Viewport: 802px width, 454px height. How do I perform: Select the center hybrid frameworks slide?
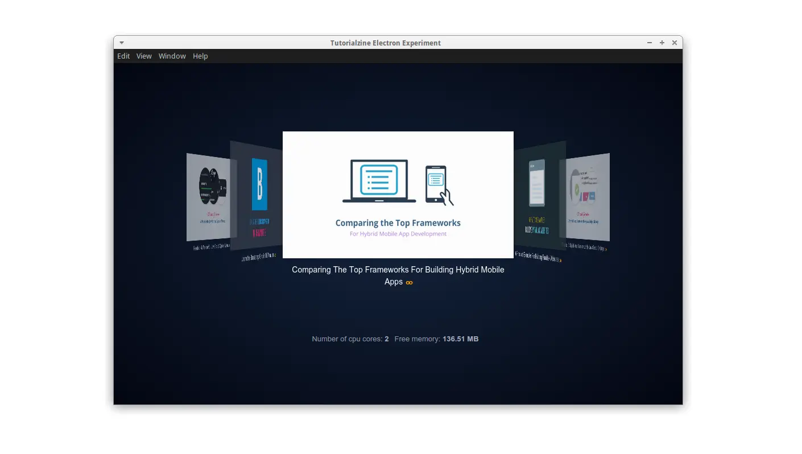coord(398,195)
